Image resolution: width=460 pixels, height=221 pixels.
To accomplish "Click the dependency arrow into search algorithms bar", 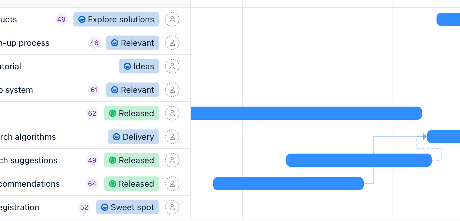I will click(x=424, y=137).
